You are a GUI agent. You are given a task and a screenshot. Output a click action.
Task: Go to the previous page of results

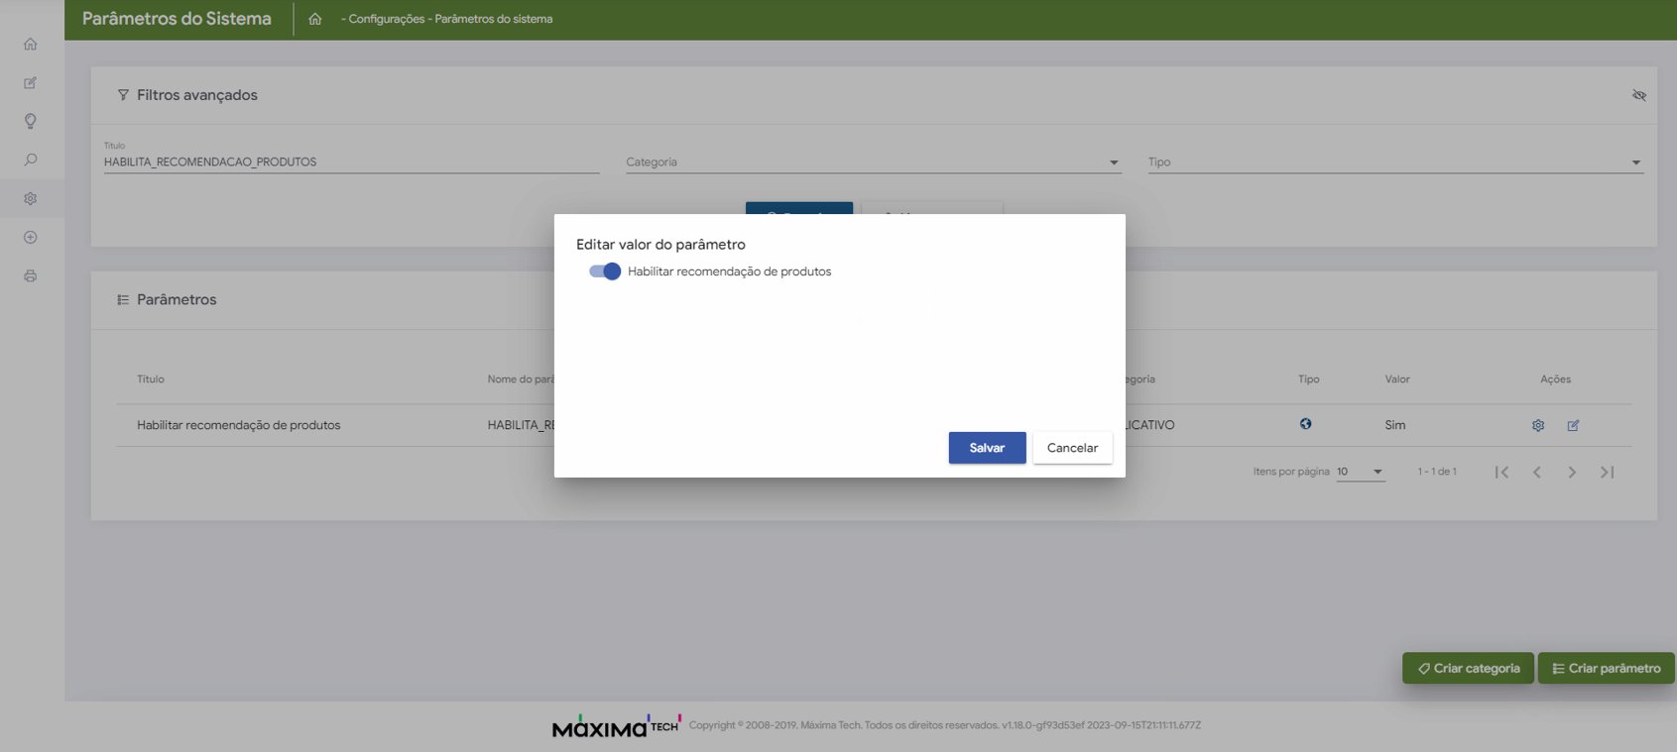1537,472
